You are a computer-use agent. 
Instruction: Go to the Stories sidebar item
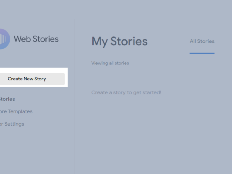pyautogui.click(x=7, y=99)
